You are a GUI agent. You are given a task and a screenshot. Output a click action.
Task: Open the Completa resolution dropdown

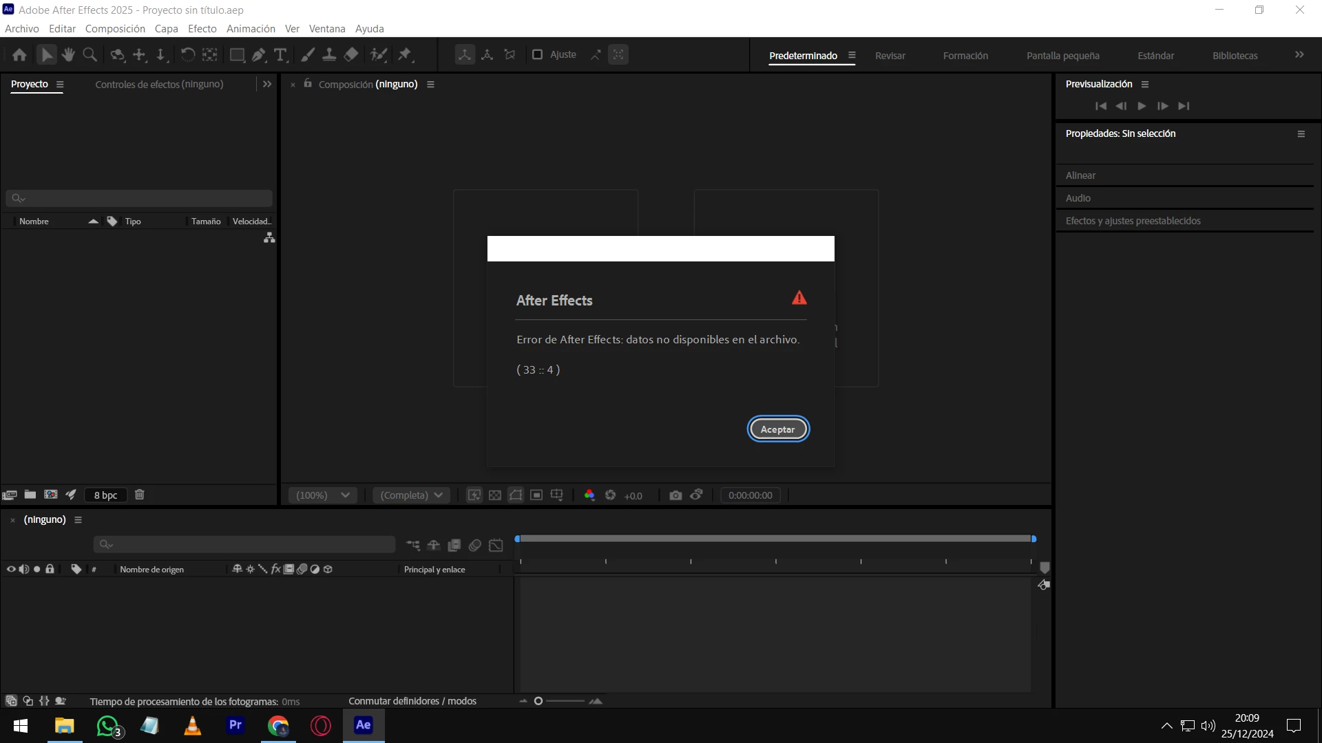411,495
